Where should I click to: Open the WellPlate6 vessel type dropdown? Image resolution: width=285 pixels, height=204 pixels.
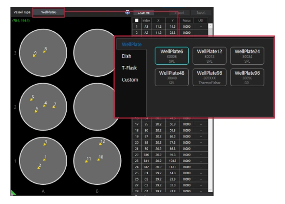pos(49,12)
